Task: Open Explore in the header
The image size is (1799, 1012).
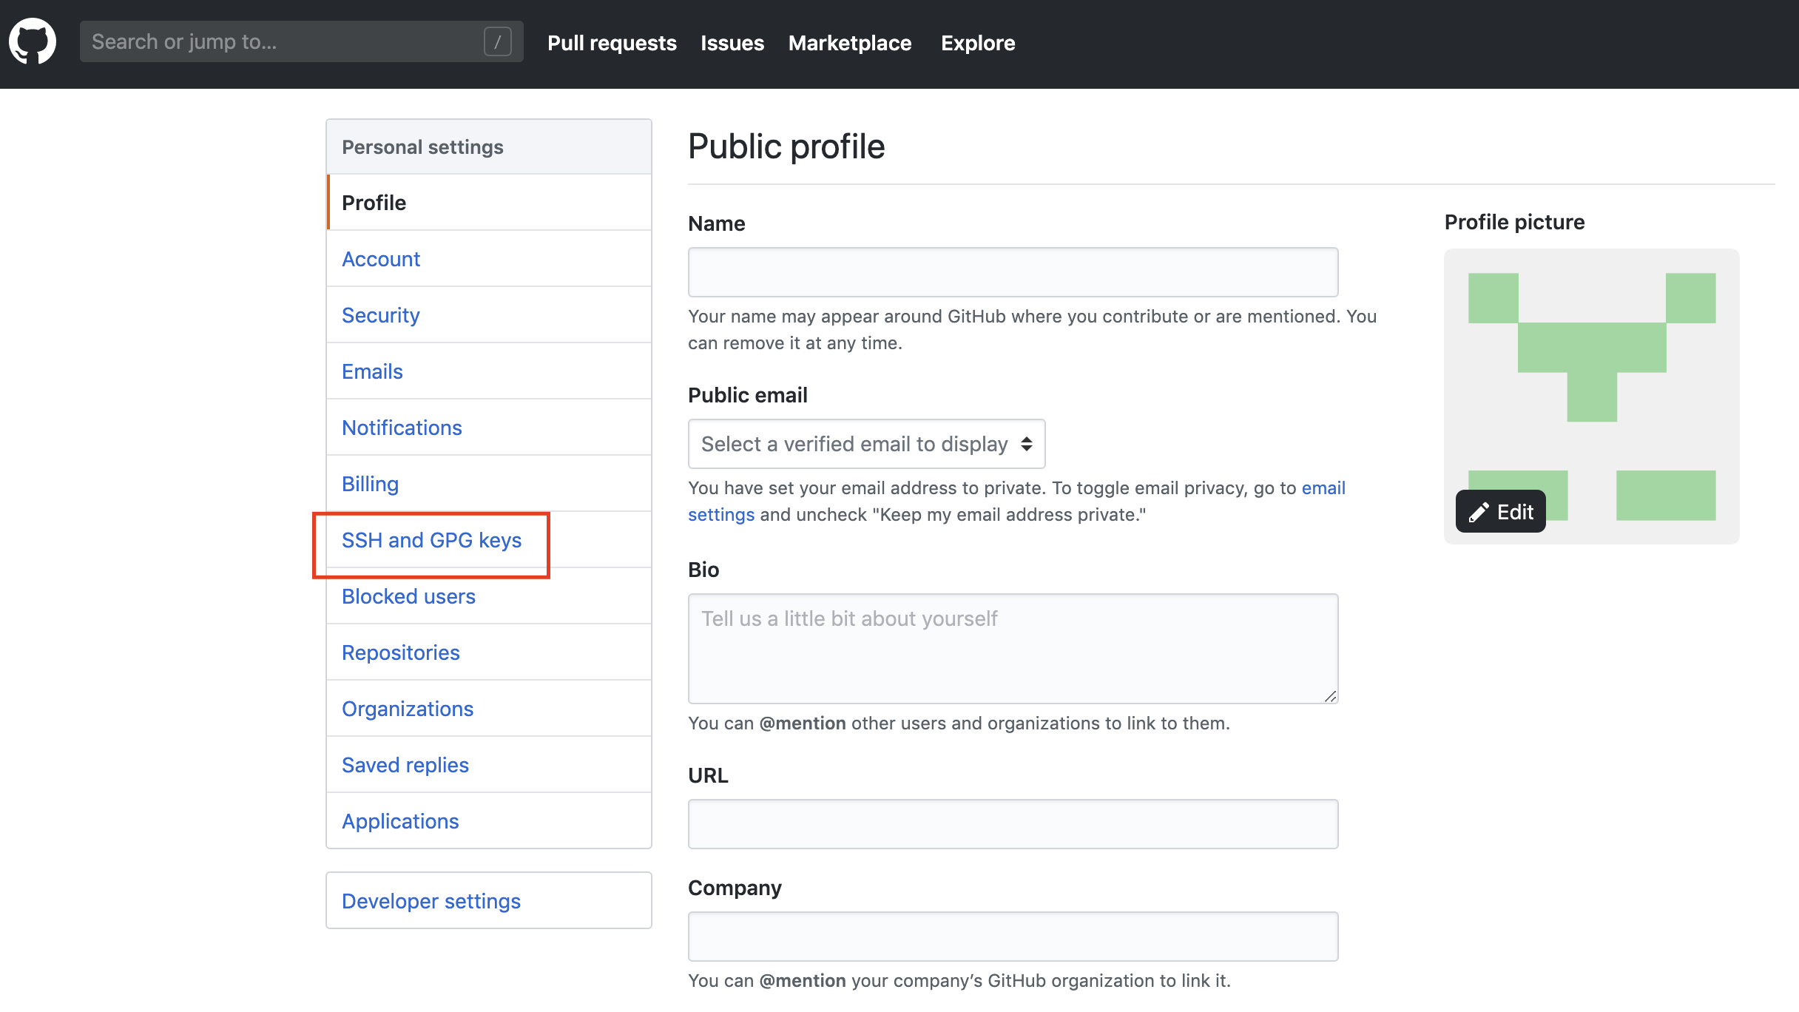Action: 977,43
